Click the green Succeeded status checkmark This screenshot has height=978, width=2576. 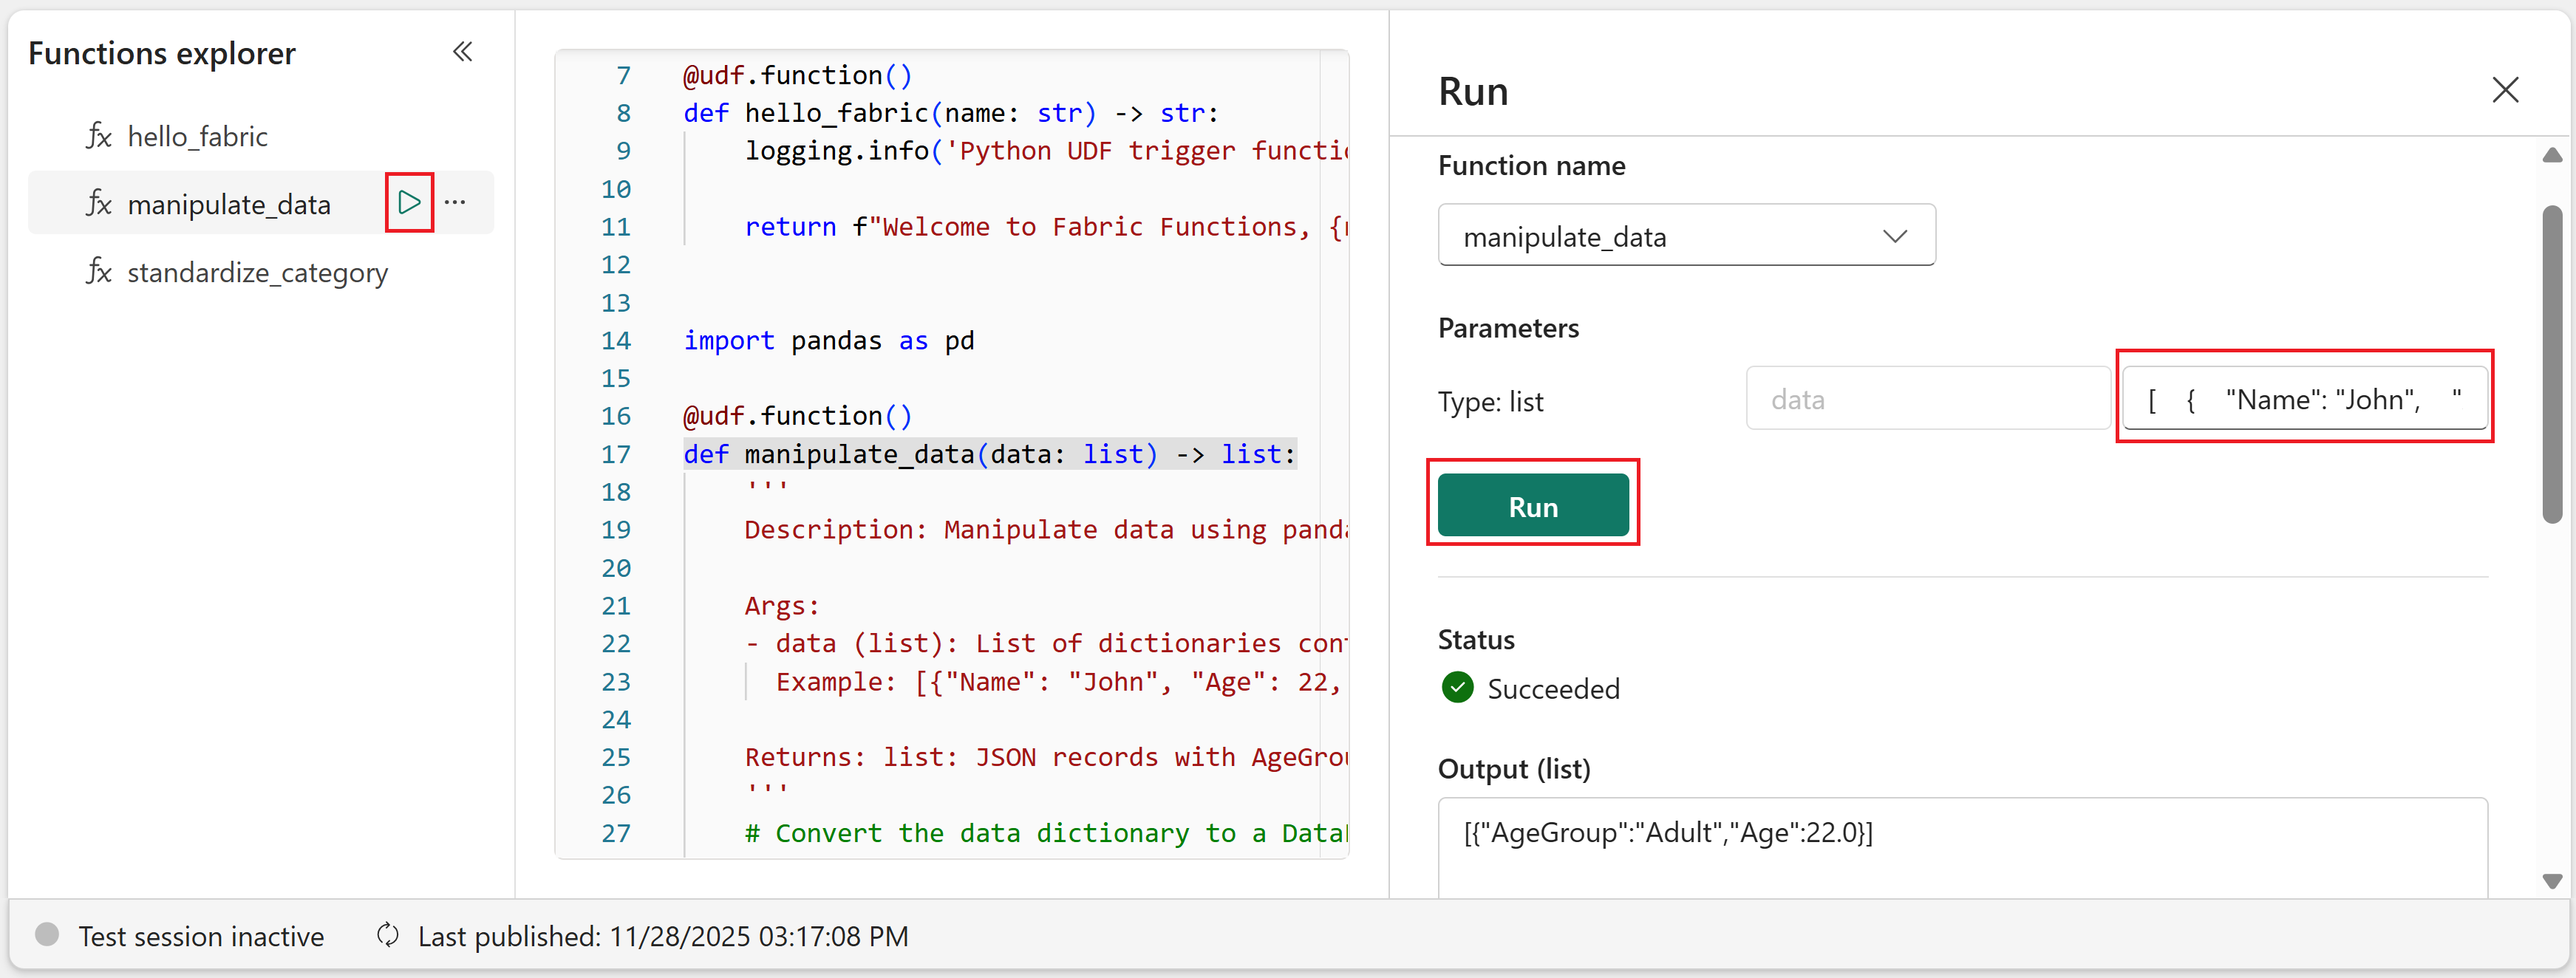click(1457, 688)
